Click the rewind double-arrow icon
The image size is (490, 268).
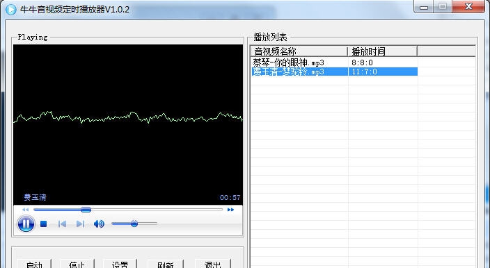click(25, 210)
